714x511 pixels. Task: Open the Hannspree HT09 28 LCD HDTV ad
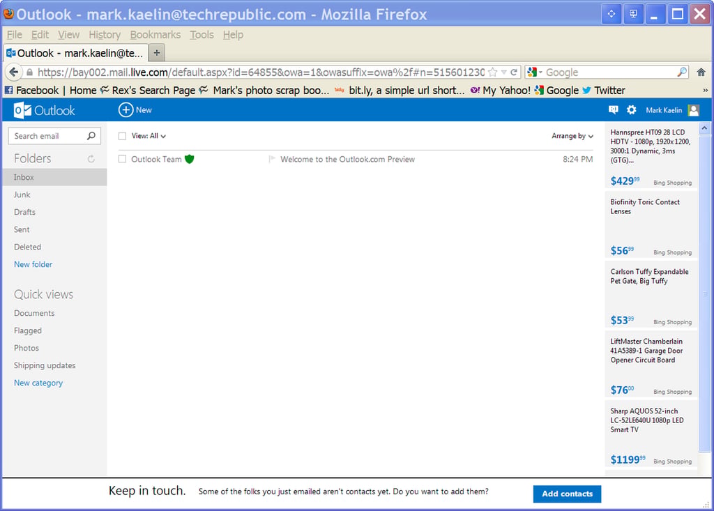(x=651, y=155)
